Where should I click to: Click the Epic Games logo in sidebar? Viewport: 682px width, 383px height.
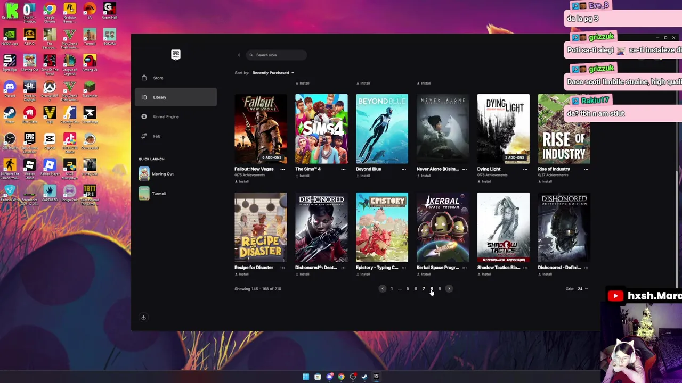tap(176, 54)
